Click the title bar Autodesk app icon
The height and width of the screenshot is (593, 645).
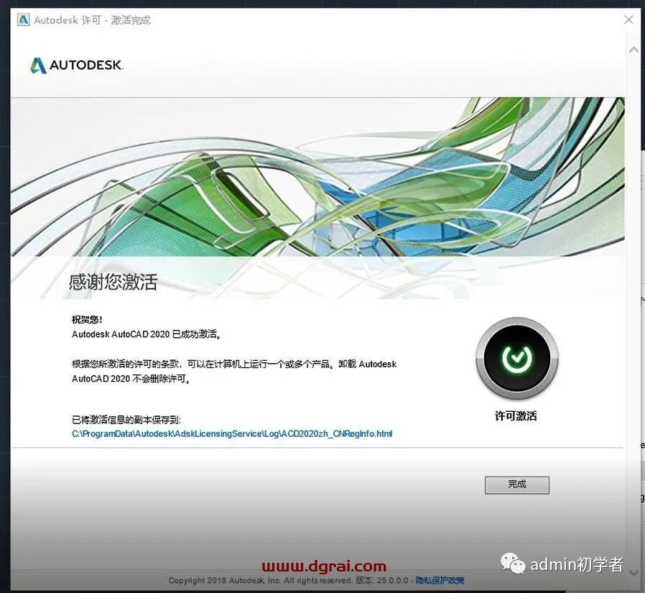pos(24,19)
